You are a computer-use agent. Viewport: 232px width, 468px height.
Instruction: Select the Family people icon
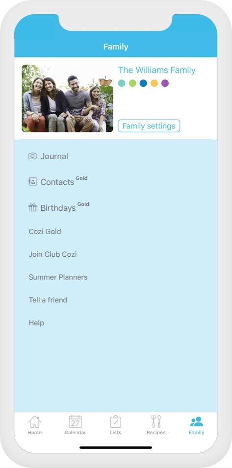(197, 421)
